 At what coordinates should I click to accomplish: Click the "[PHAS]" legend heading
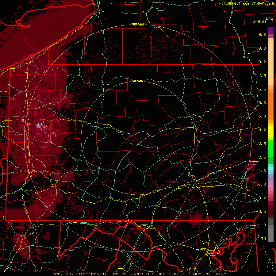pos(259,21)
